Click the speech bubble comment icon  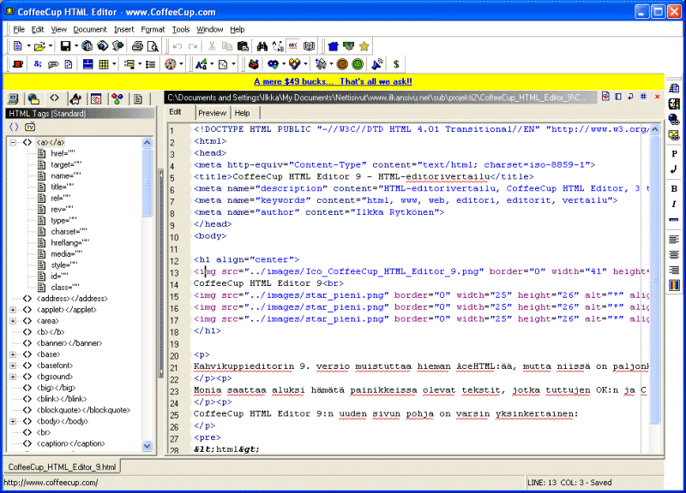click(53, 64)
